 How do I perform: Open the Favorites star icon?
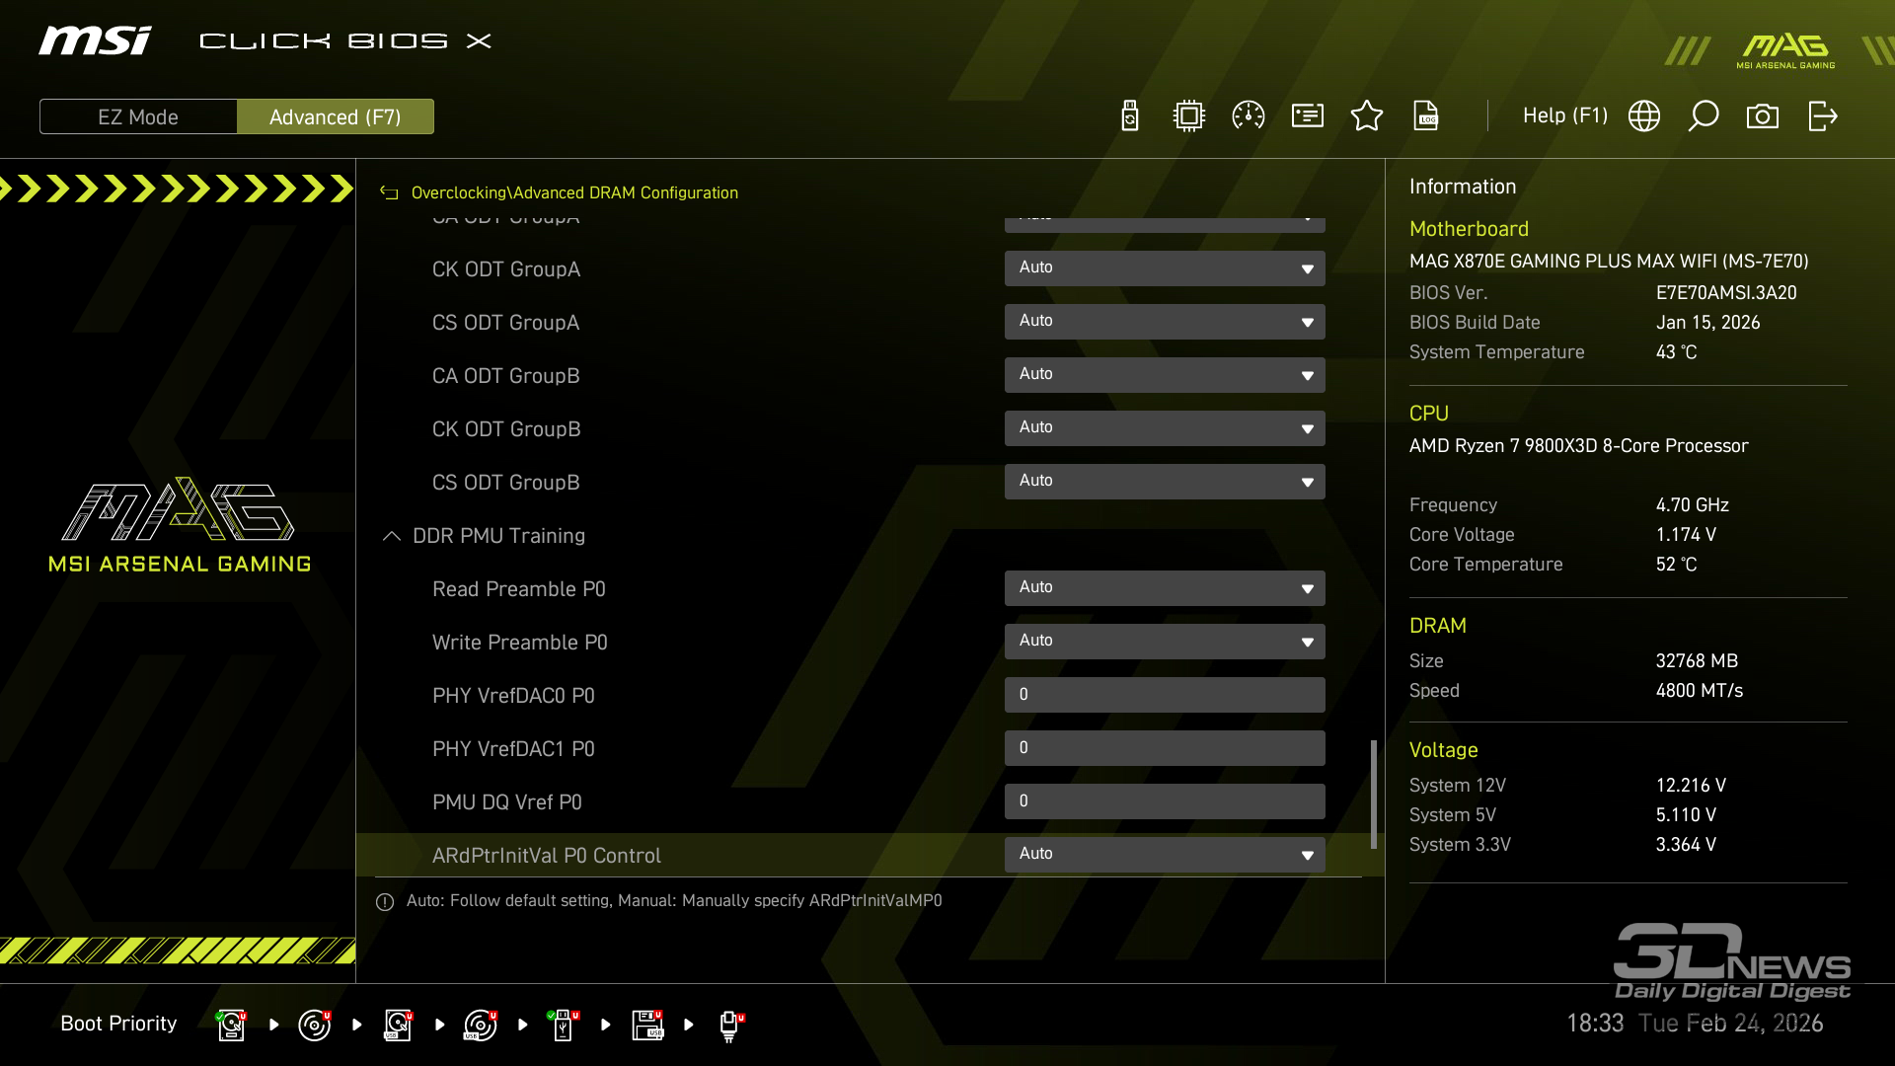(1367, 116)
